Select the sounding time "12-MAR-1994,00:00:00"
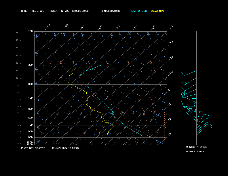This screenshot has height=176, width=228. click(x=75, y=11)
